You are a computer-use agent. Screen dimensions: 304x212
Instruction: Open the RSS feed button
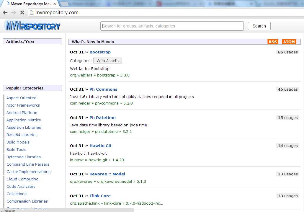(x=273, y=42)
